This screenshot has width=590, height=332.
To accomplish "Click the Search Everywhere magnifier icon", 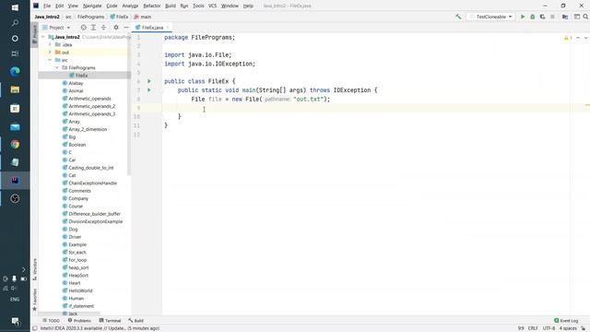I will [x=585, y=17].
